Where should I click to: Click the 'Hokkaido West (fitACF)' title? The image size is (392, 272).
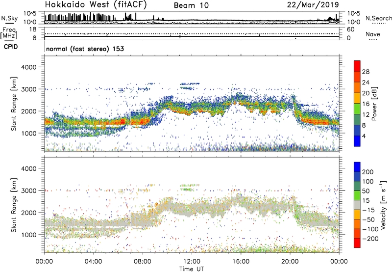(x=96, y=4)
